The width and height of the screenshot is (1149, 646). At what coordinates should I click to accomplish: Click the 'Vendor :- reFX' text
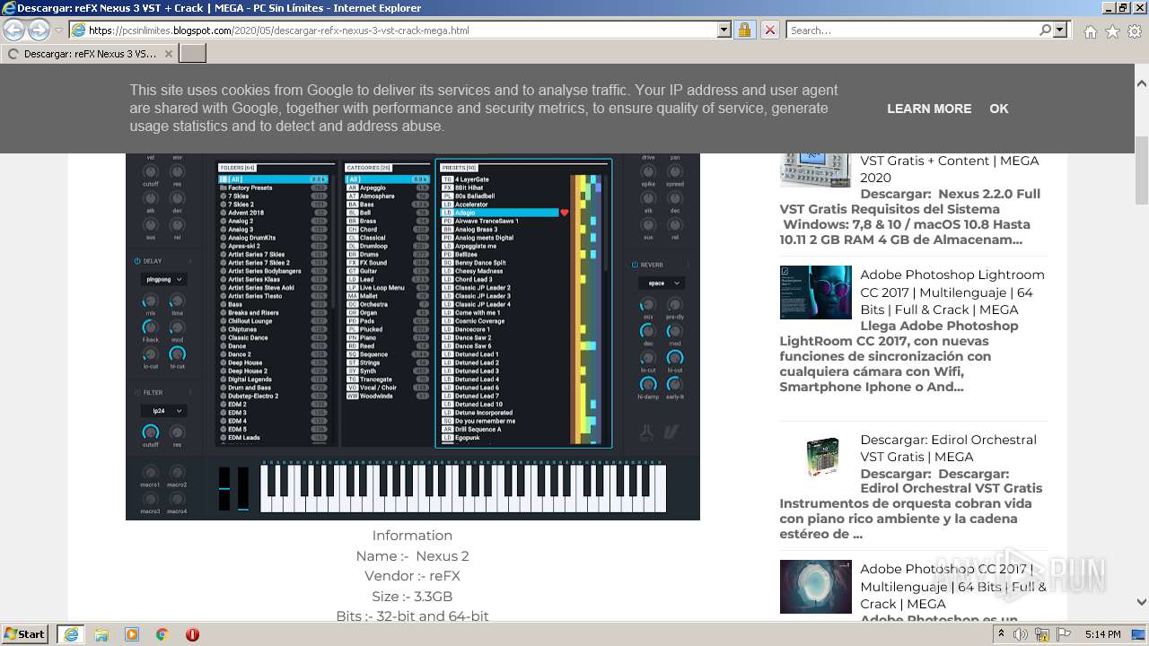412,576
